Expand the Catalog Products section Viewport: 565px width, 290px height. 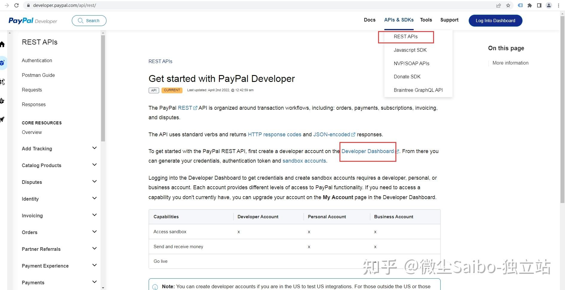94,164
